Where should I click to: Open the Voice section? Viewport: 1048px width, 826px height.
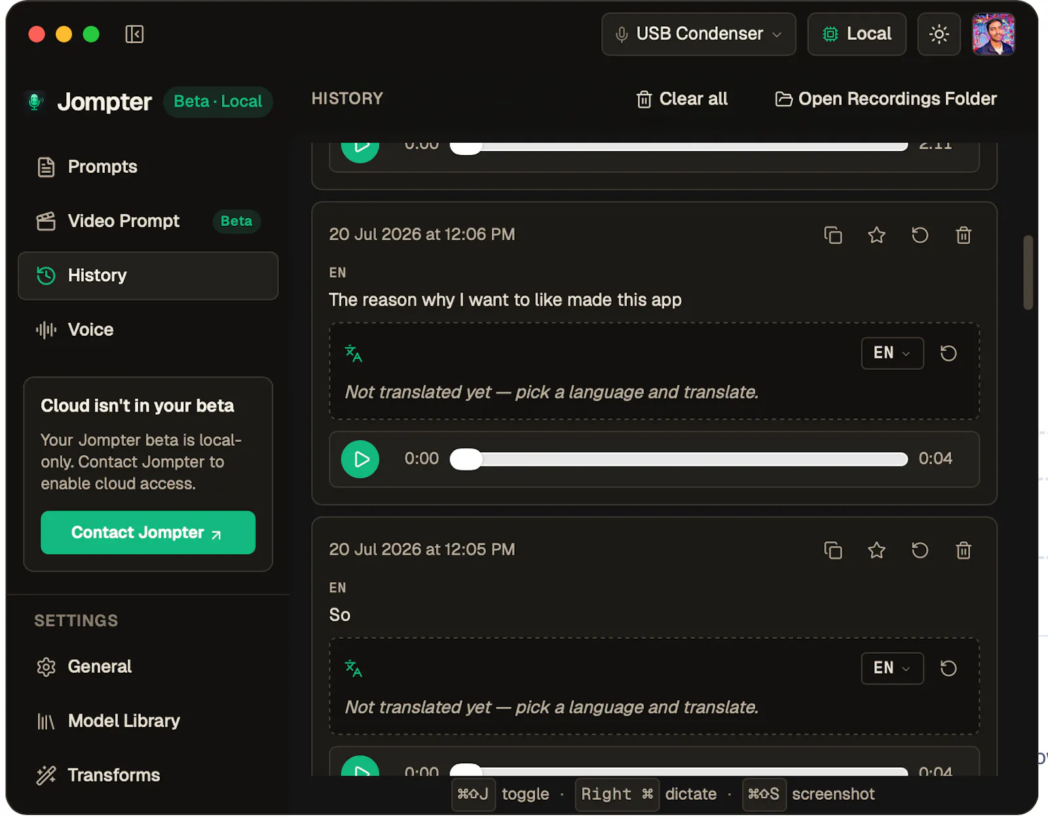148,330
